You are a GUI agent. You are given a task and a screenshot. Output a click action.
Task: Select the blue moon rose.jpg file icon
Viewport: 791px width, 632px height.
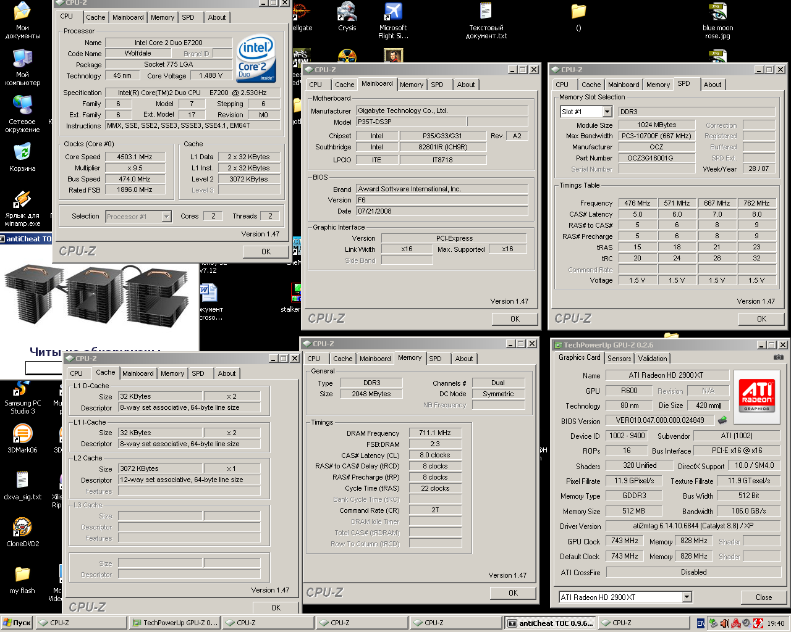(x=717, y=20)
